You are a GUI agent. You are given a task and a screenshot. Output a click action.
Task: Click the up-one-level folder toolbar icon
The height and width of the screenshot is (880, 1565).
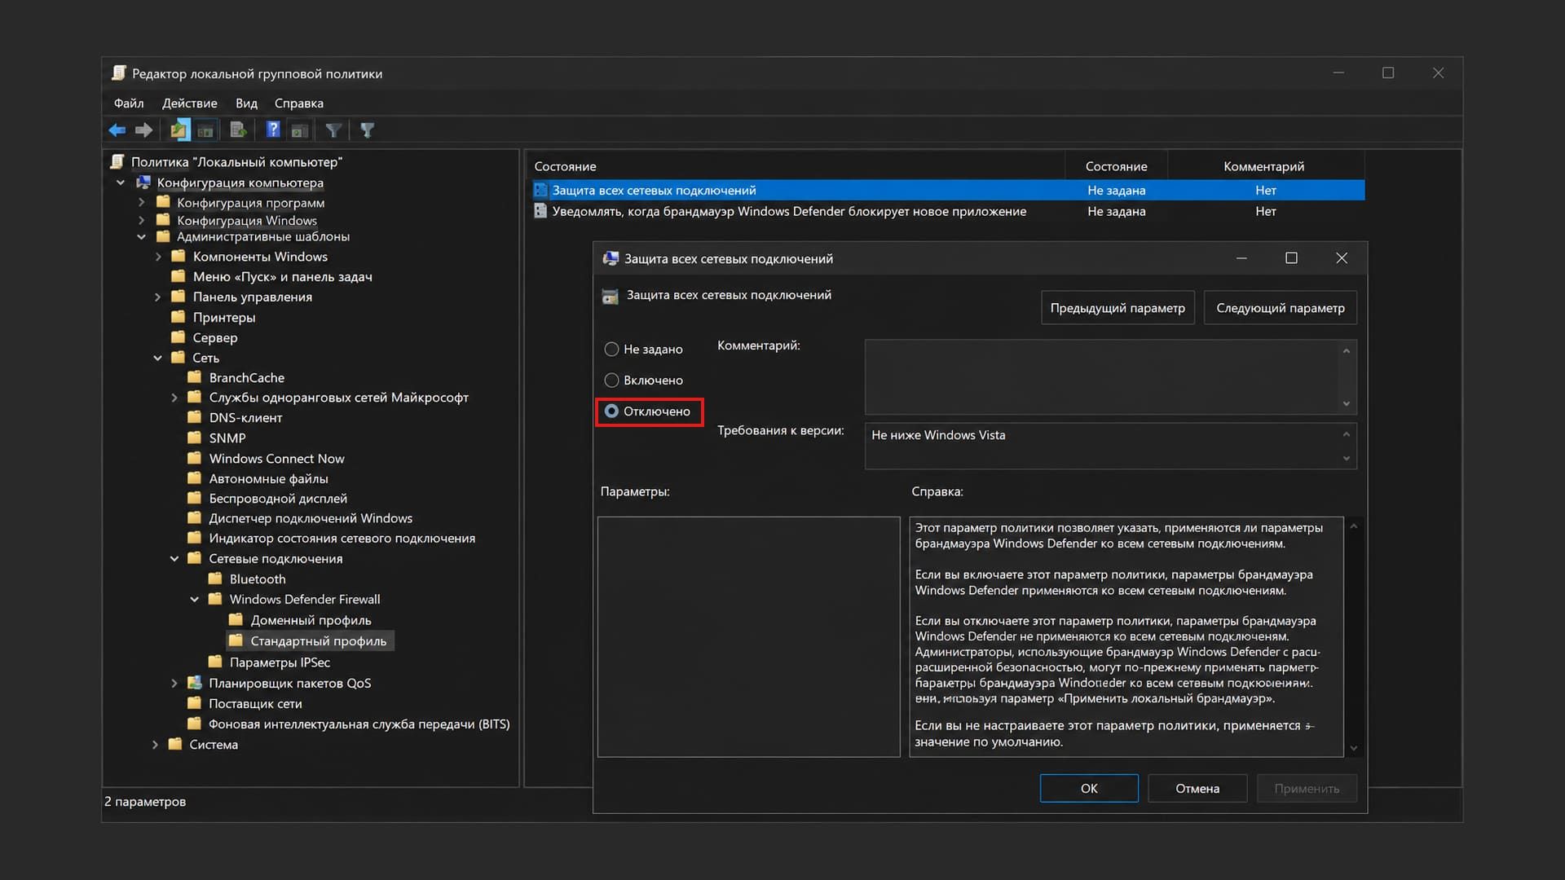(x=179, y=130)
